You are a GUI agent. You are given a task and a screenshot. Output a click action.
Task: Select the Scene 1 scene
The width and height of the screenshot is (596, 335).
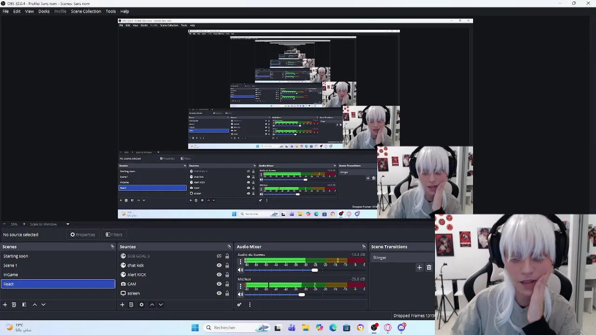click(x=58, y=265)
